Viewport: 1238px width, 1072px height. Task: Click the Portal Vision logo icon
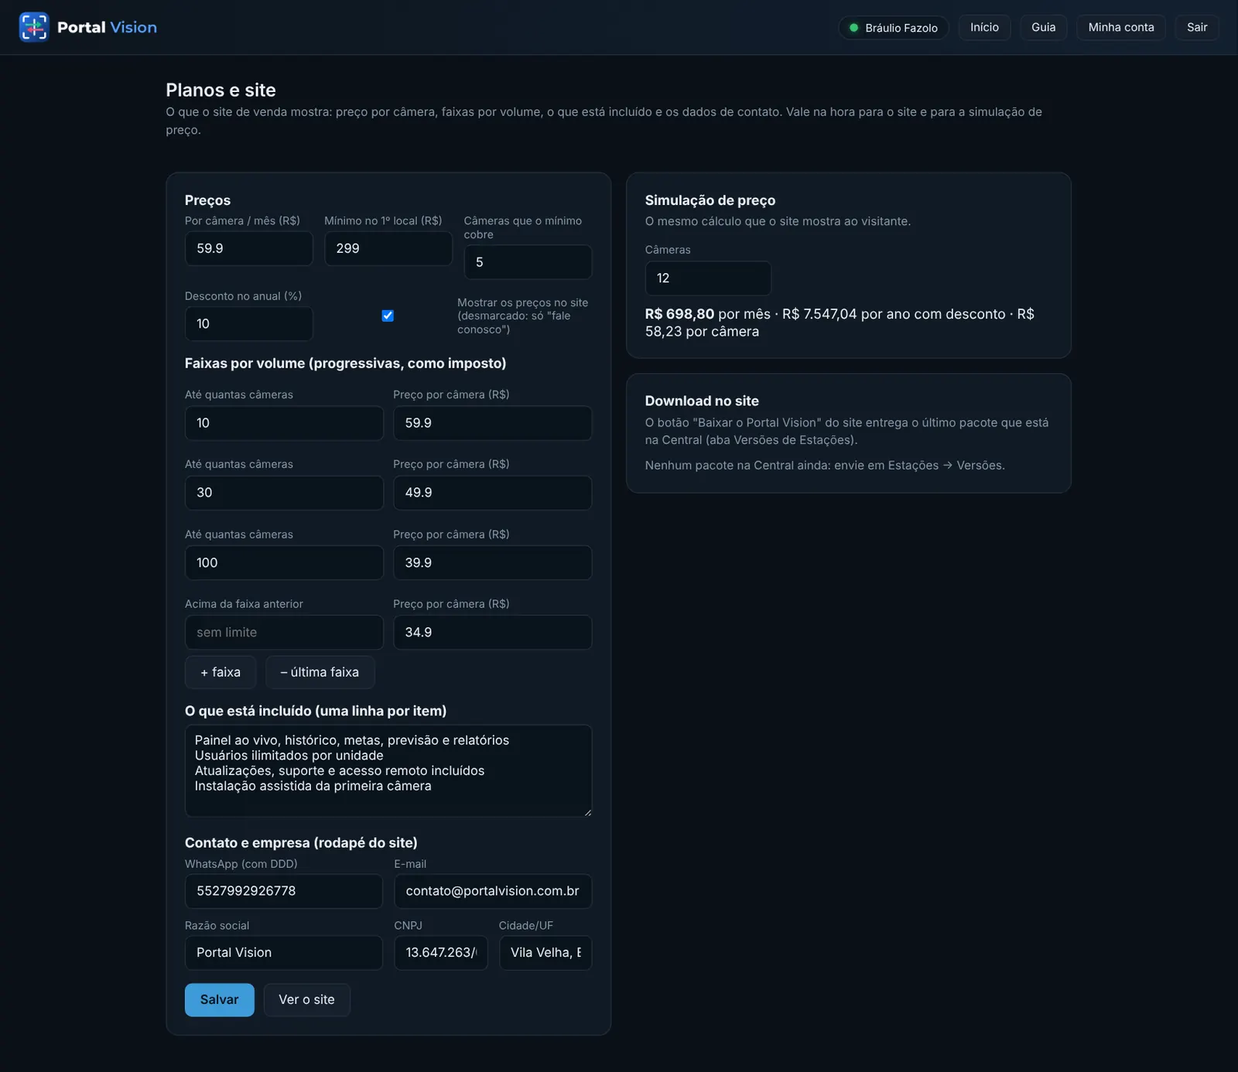click(x=34, y=27)
